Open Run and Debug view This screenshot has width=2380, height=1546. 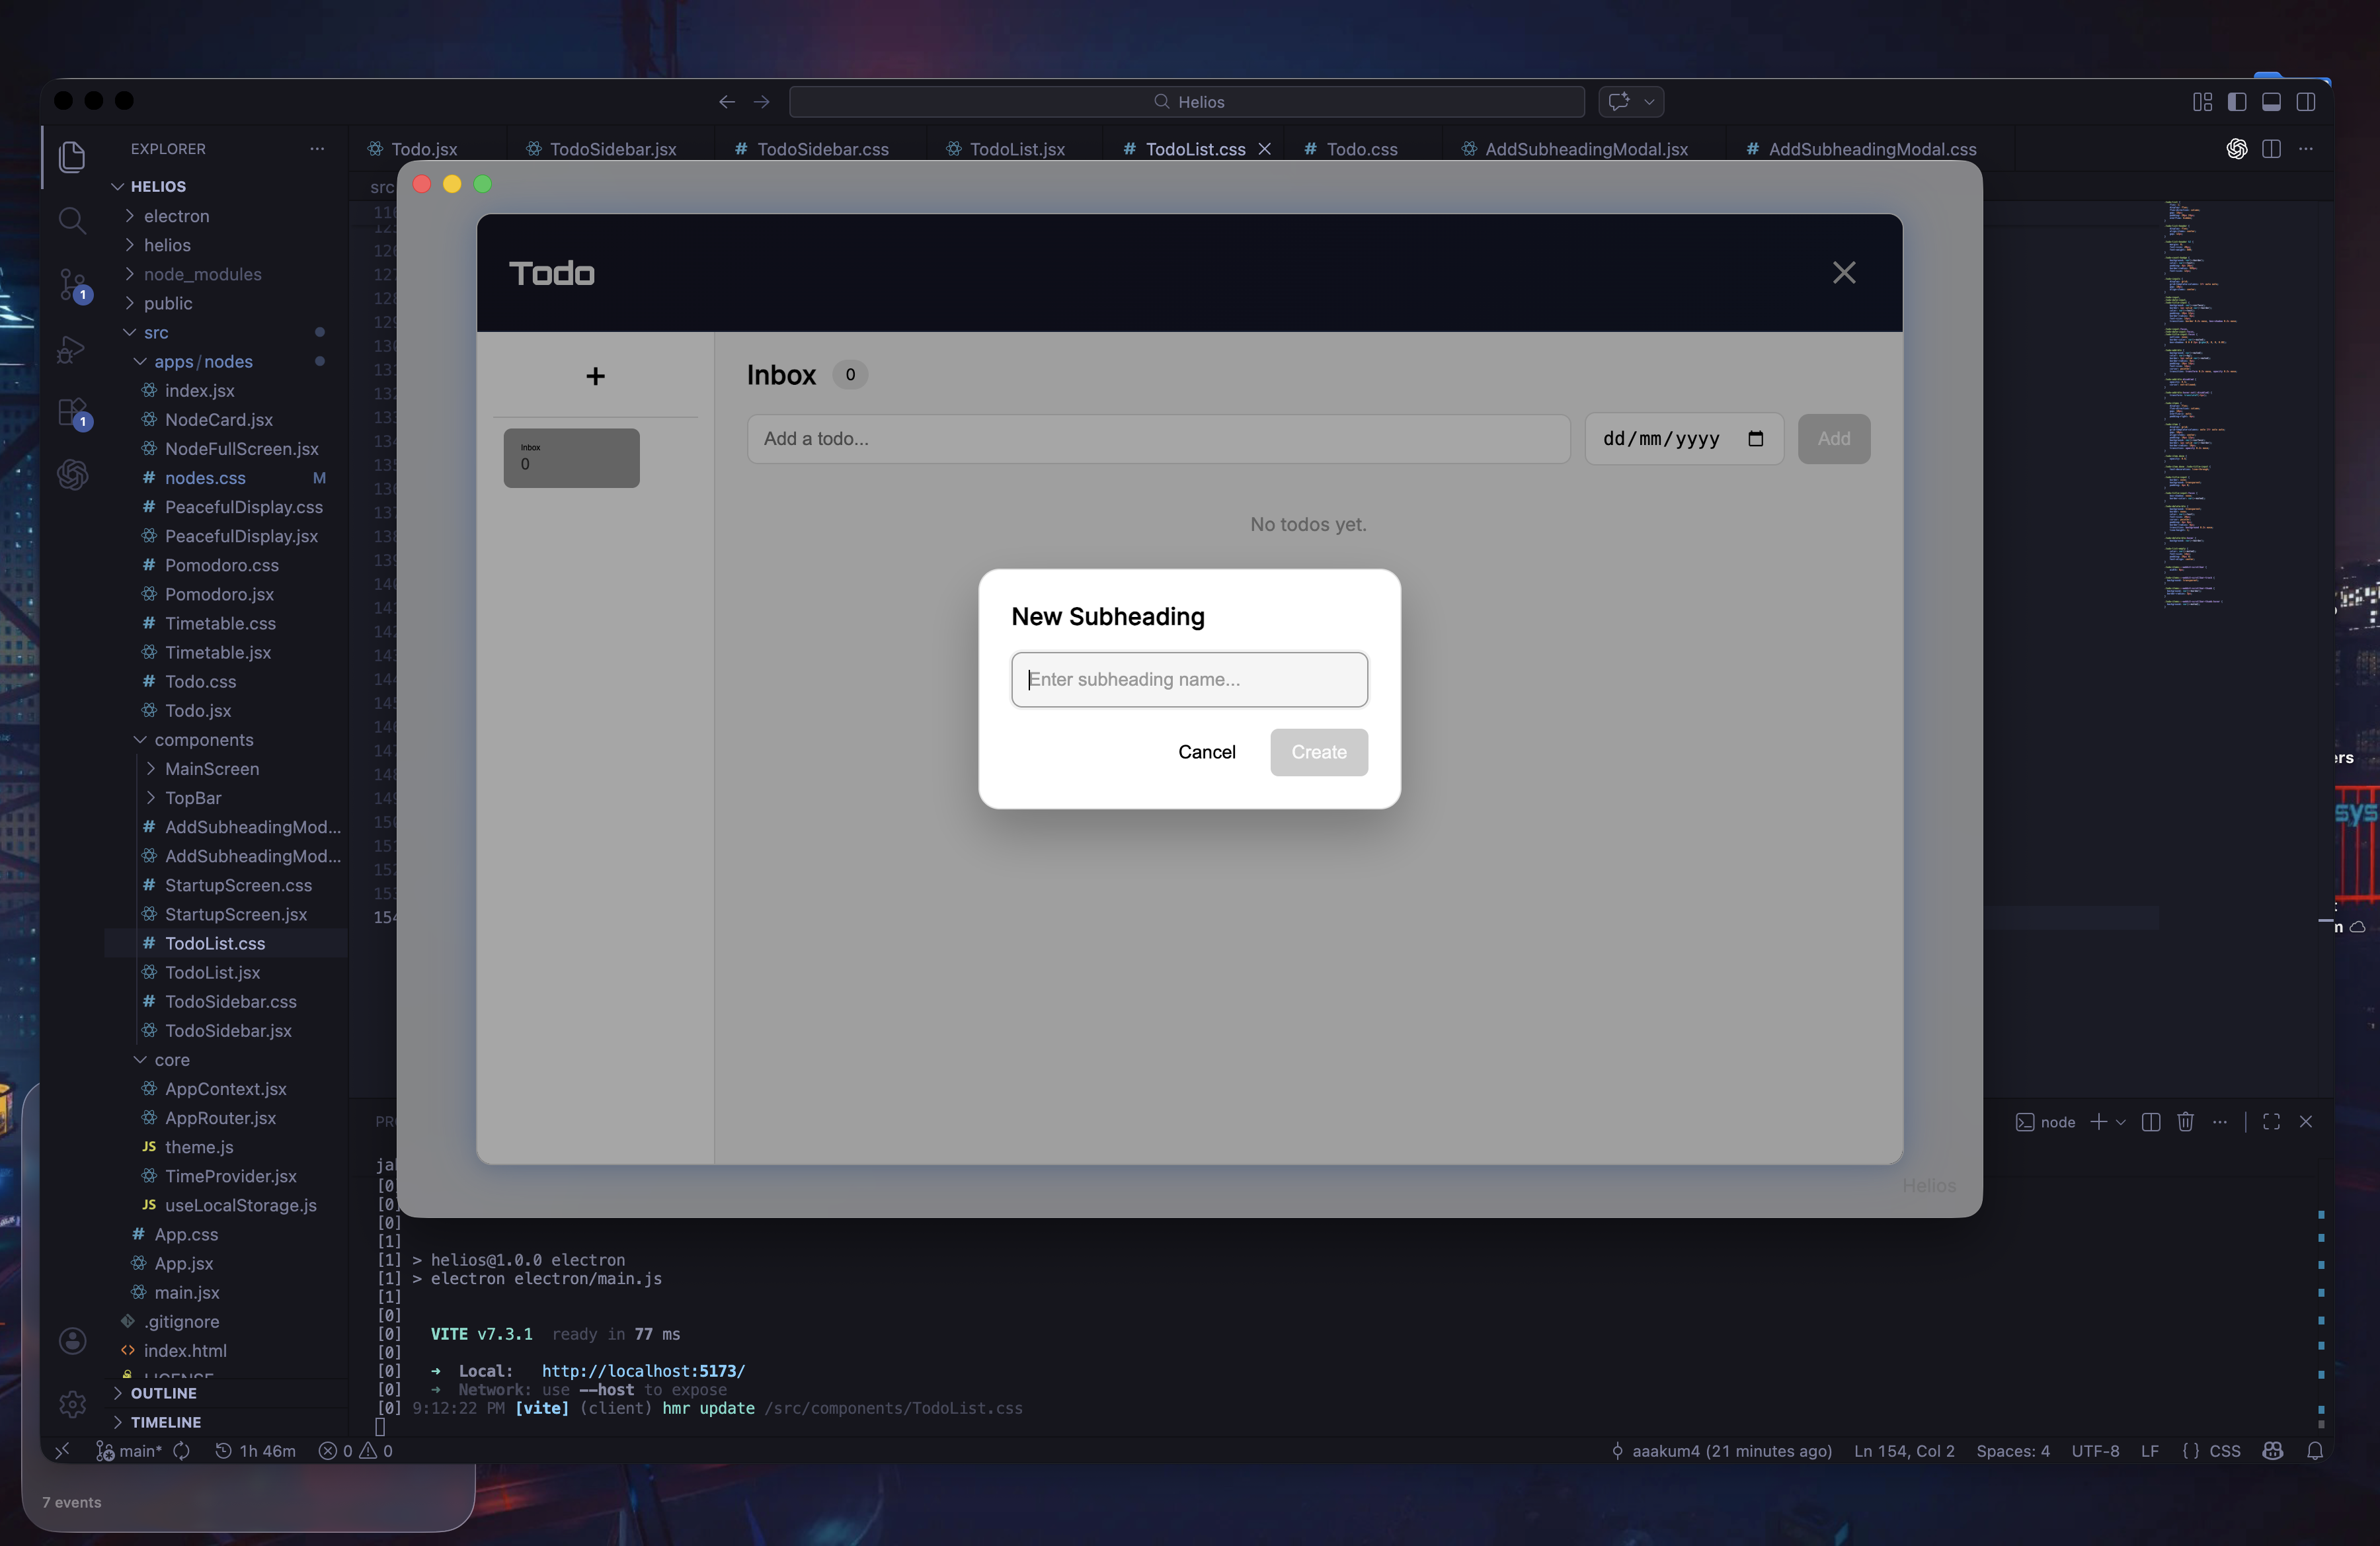[72, 349]
